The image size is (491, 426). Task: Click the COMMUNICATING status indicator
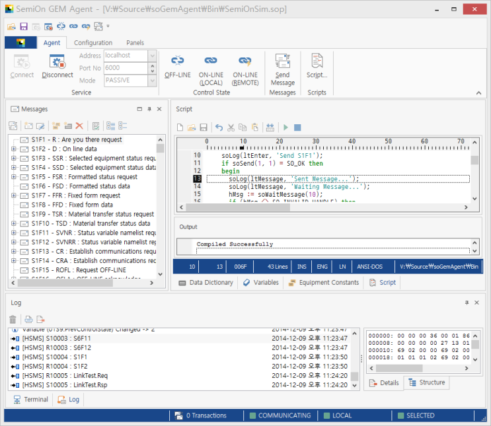(280, 415)
